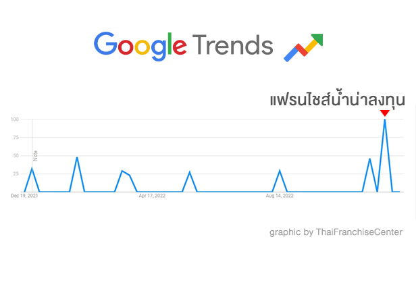Select the small peak after Apr 17, 2022
Image resolution: width=416 pixels, height=299 pixels.
click(189, 172)
